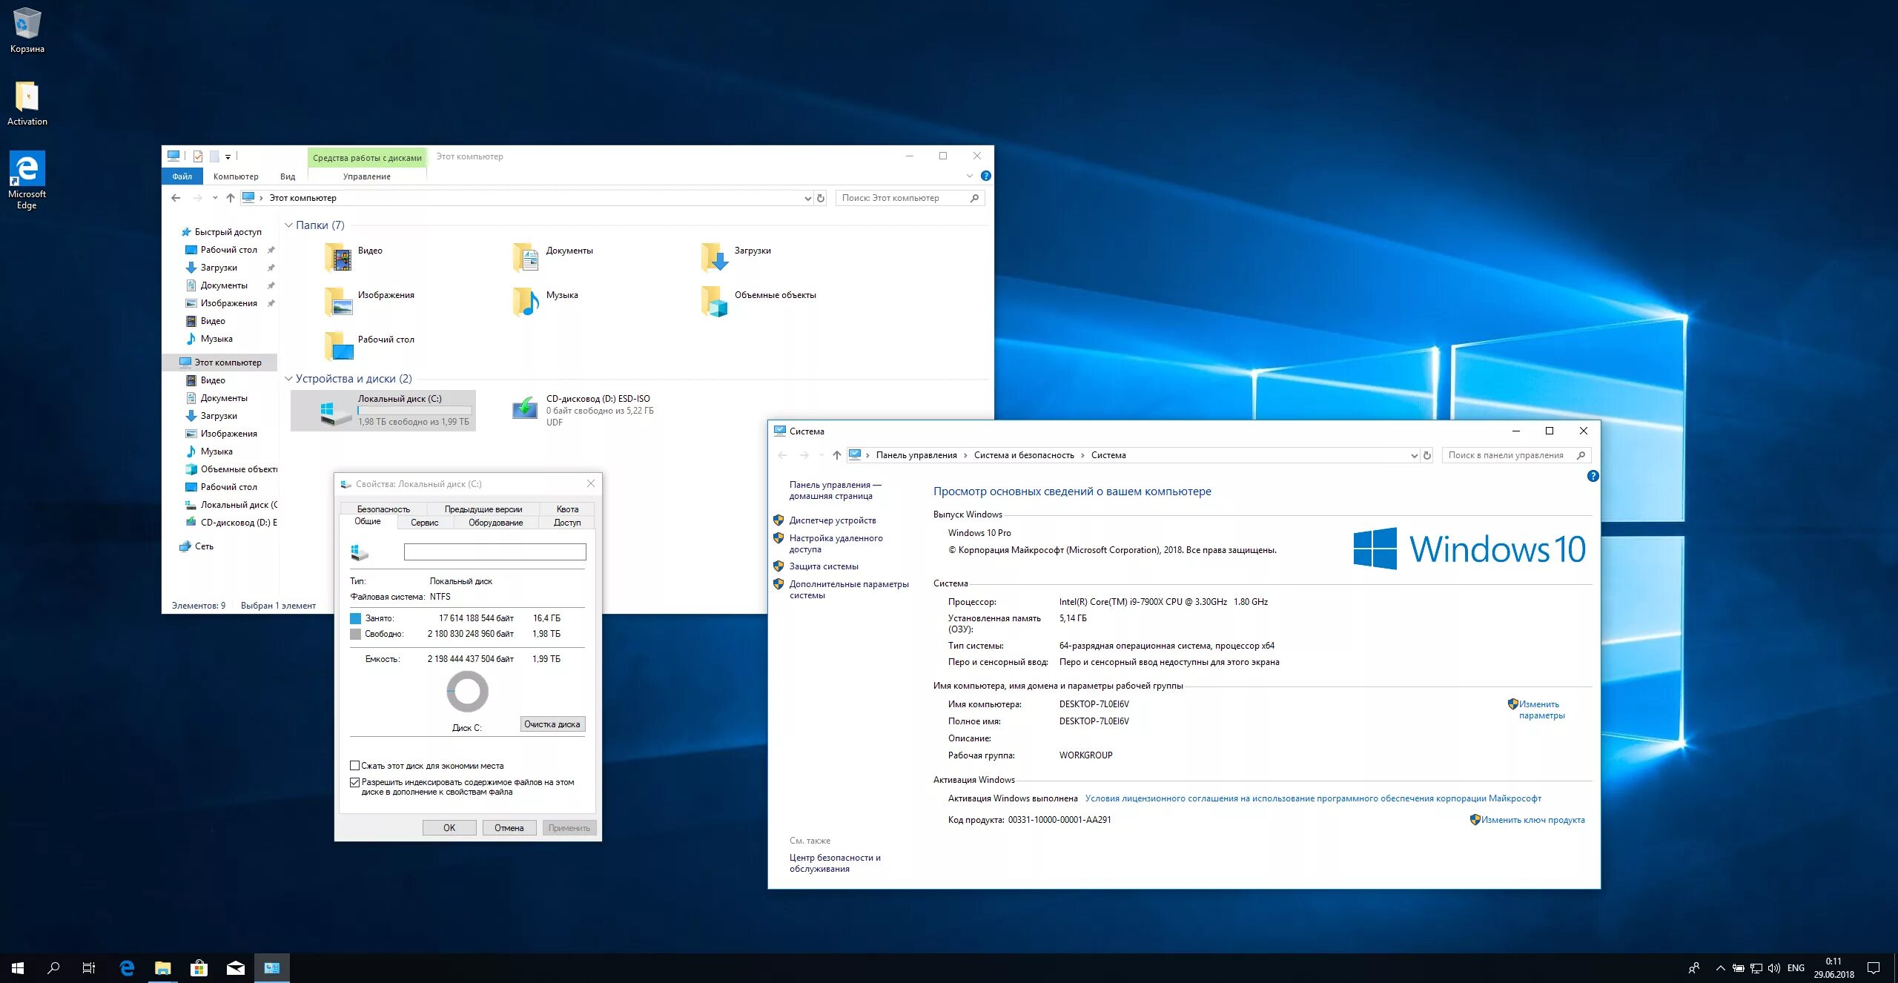Image resolution: width=1898 pixels, height=983 pixels.
Task: Click the Управление ribbon tab in Explorer
Action: pyautogui.click(x=367, y=174)
